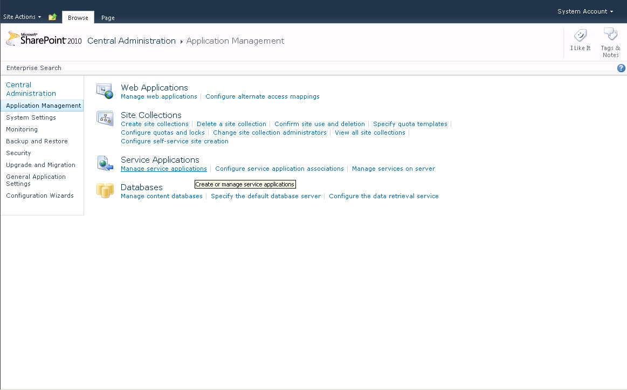Open the blue help question mark icon

[x=621, y=68]
